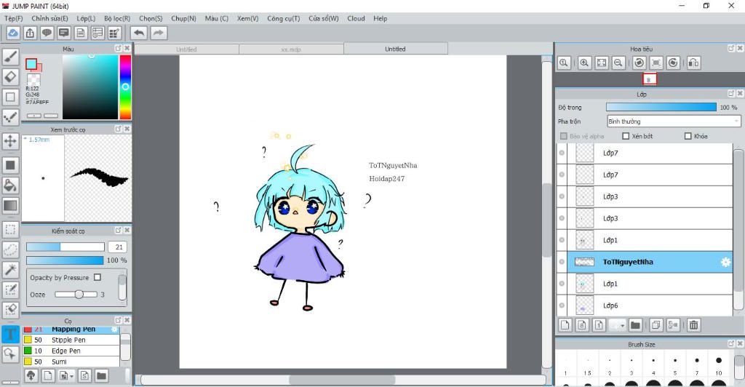
Task: Duplicate the current layer
Action: pyautogui.click(x=656, y=324)
